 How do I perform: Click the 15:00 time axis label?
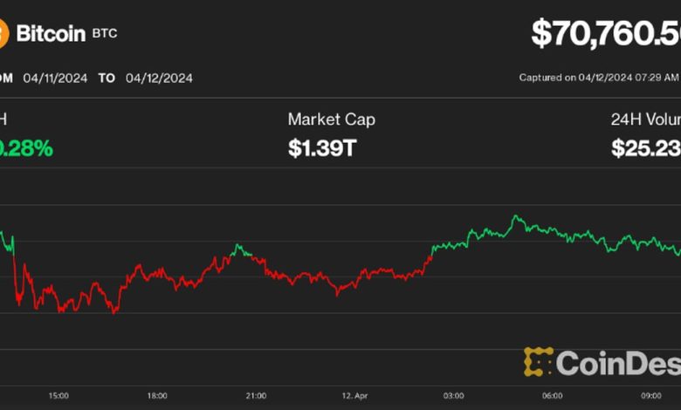[58, 394]
